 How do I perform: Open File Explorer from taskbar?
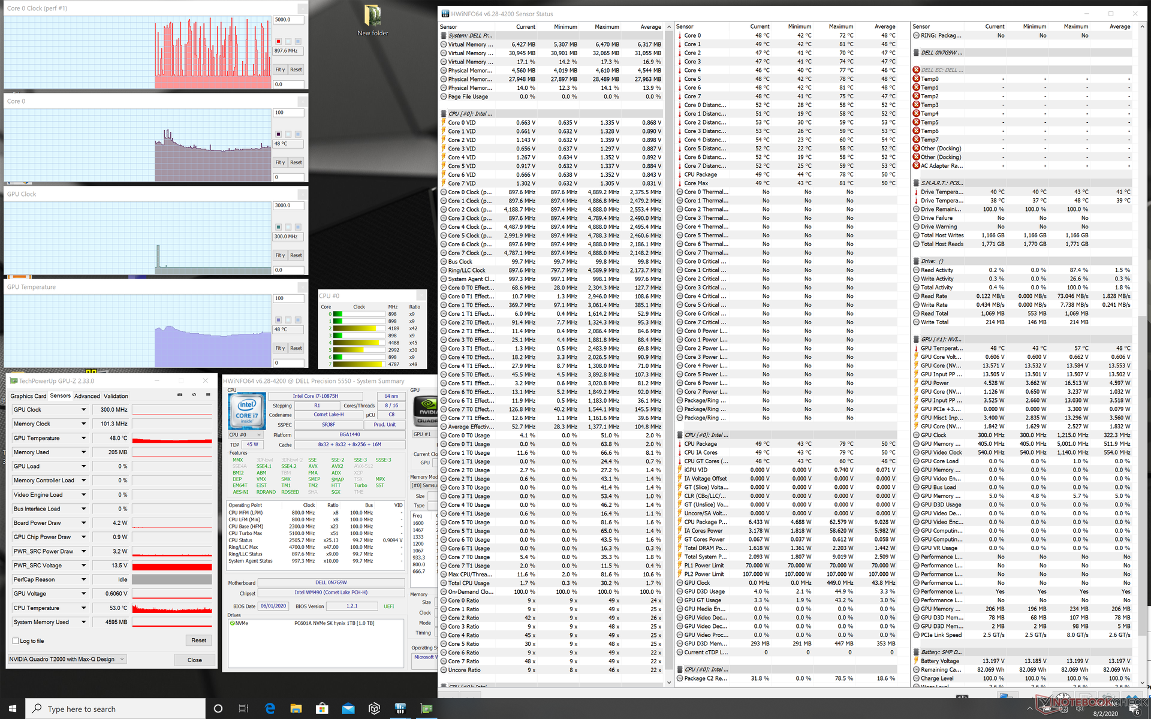click(x=296, y=709)
